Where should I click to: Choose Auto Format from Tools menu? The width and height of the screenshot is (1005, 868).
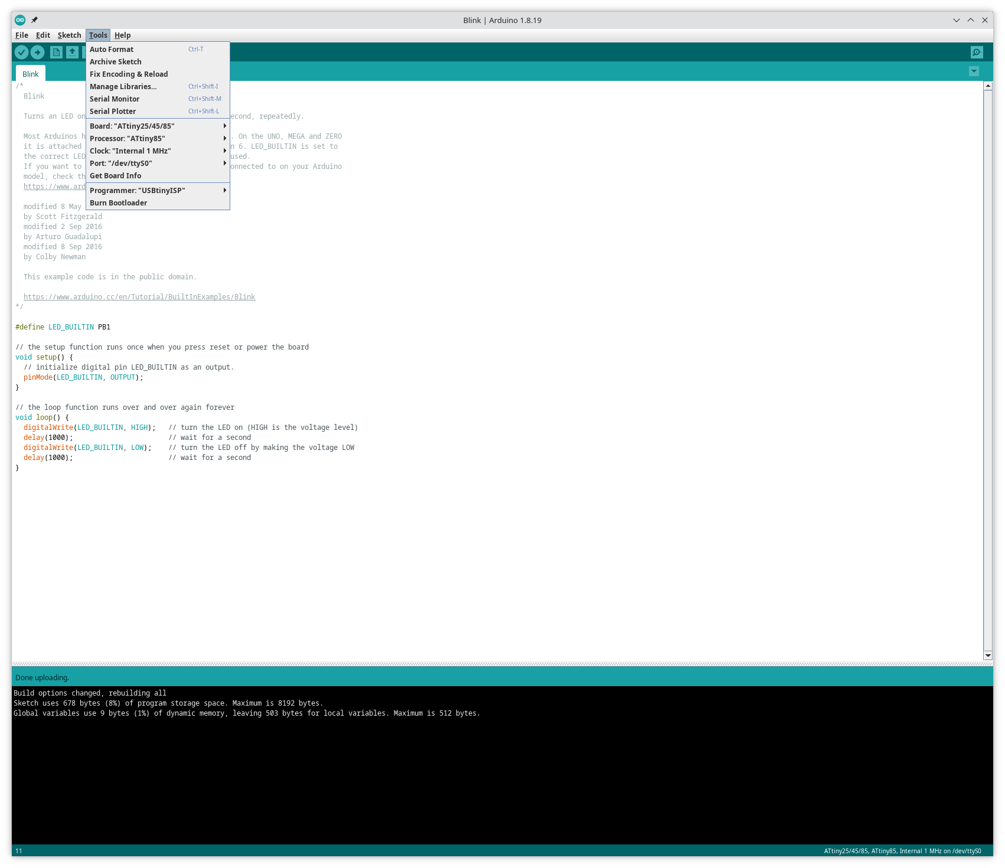(x=158, y=50)
